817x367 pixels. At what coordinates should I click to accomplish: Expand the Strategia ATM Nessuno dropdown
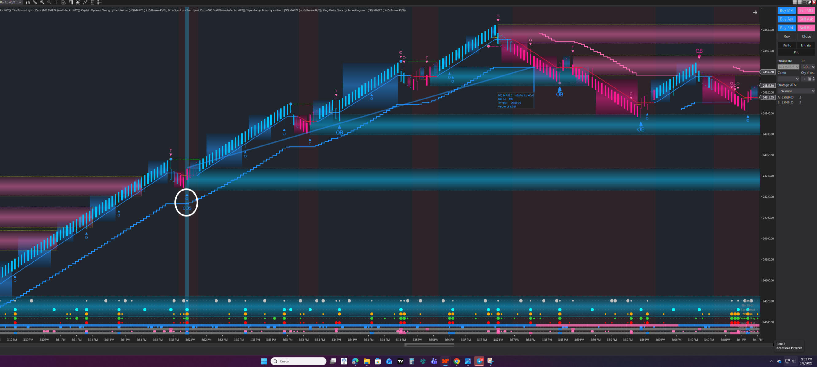[796, 91]
